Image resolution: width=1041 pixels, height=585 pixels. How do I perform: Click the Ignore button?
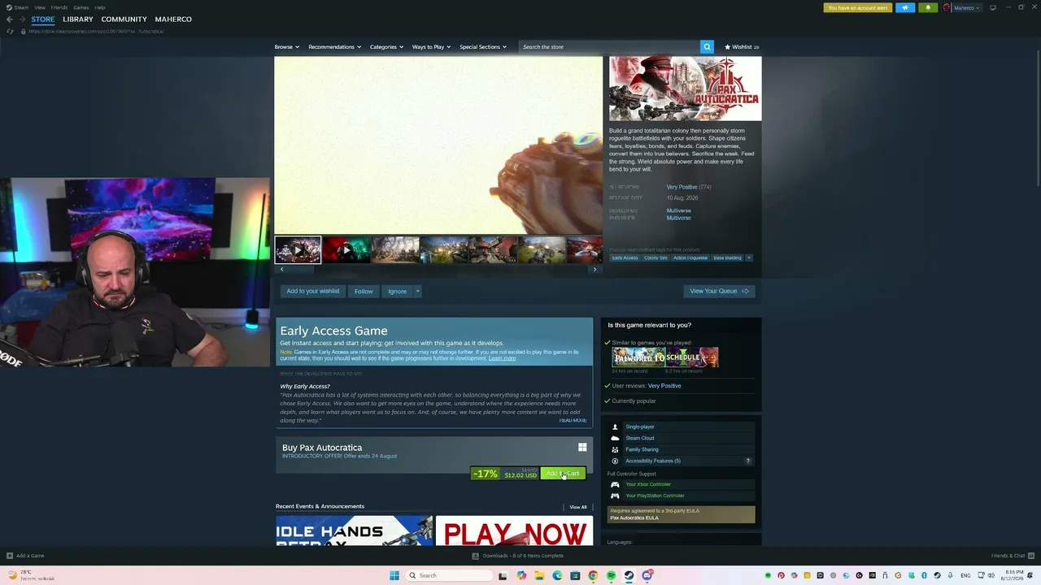click(x=397, y=291)
